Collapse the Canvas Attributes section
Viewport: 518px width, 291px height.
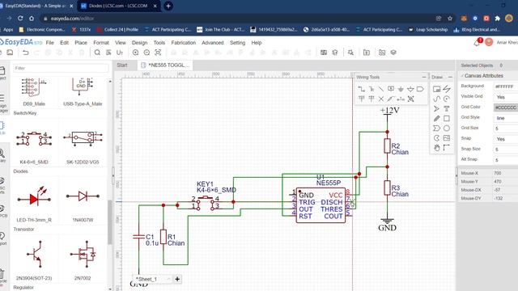click(482, 75)
